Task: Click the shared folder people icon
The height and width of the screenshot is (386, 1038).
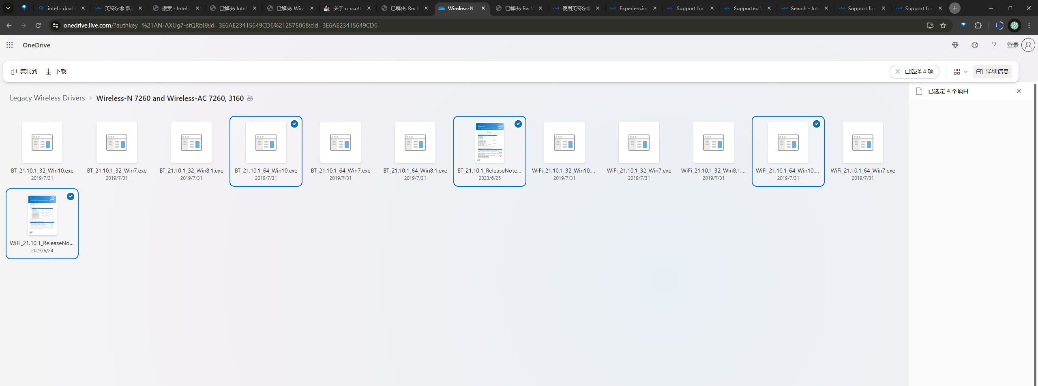Action: (250, 98)
